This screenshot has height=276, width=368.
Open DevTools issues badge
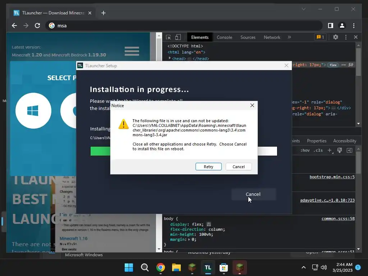pos(320,37)
